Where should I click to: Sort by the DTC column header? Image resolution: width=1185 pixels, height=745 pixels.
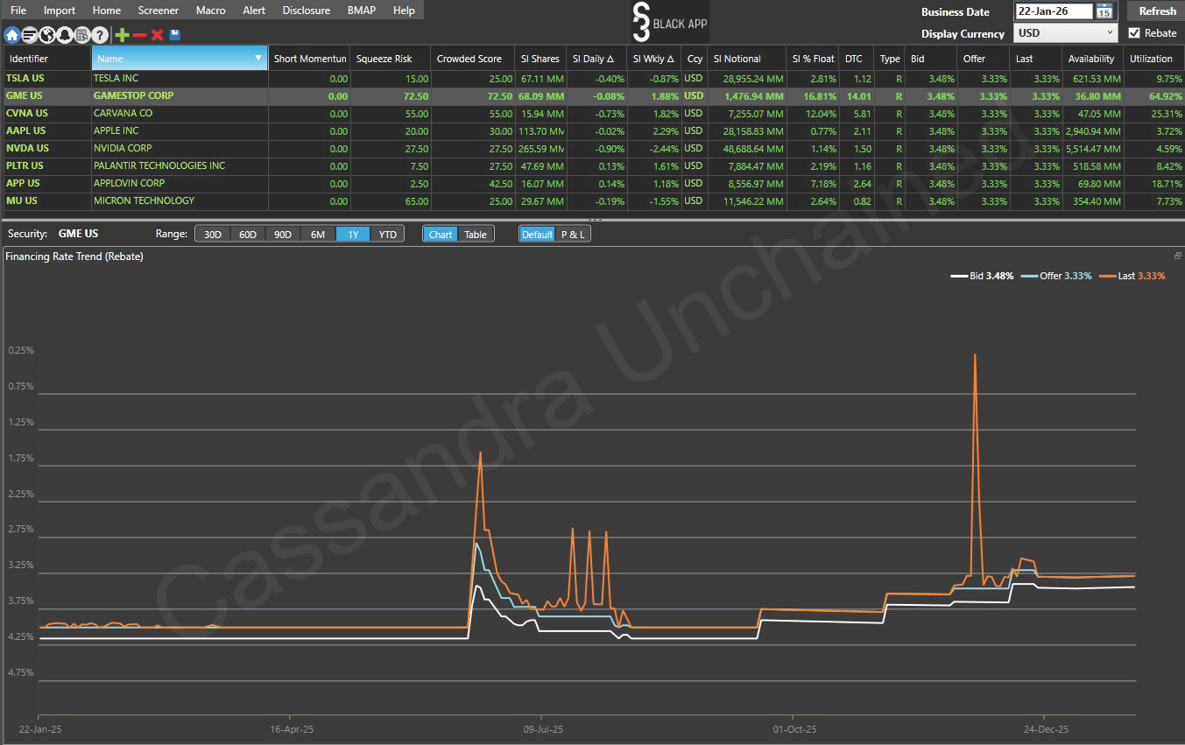point(857,59)
